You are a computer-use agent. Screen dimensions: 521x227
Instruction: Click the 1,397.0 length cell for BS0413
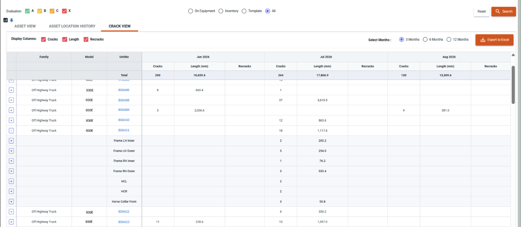tap(322, 222)
